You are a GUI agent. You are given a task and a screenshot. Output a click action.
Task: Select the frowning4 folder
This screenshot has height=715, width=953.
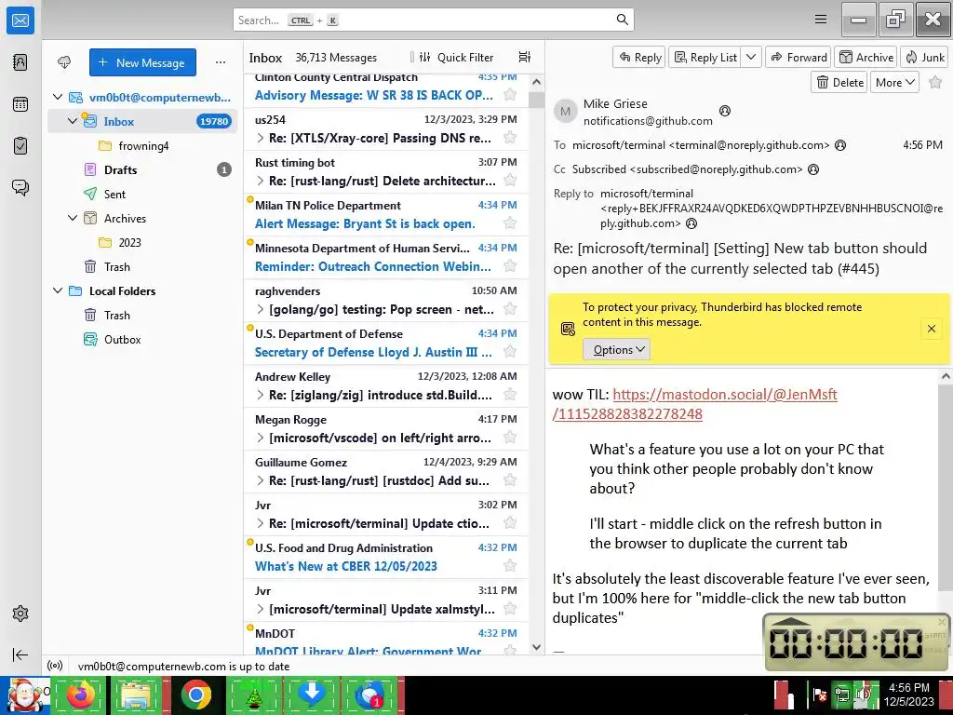coord(143,145)
